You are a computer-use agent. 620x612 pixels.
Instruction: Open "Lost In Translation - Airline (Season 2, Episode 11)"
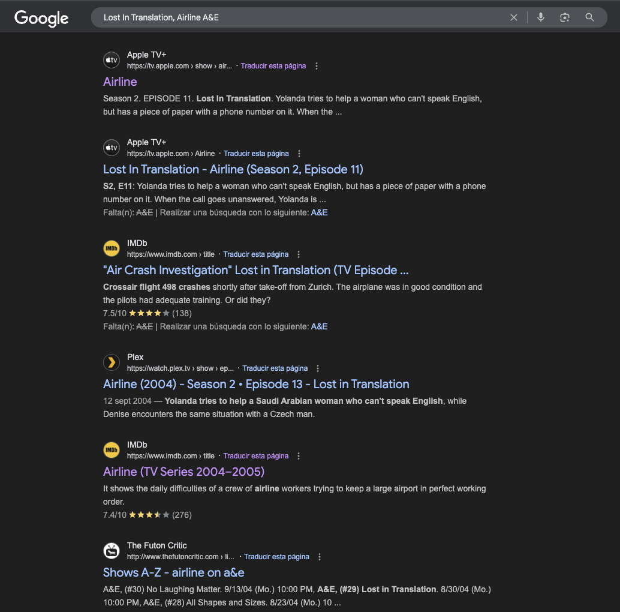click(233, 169)
